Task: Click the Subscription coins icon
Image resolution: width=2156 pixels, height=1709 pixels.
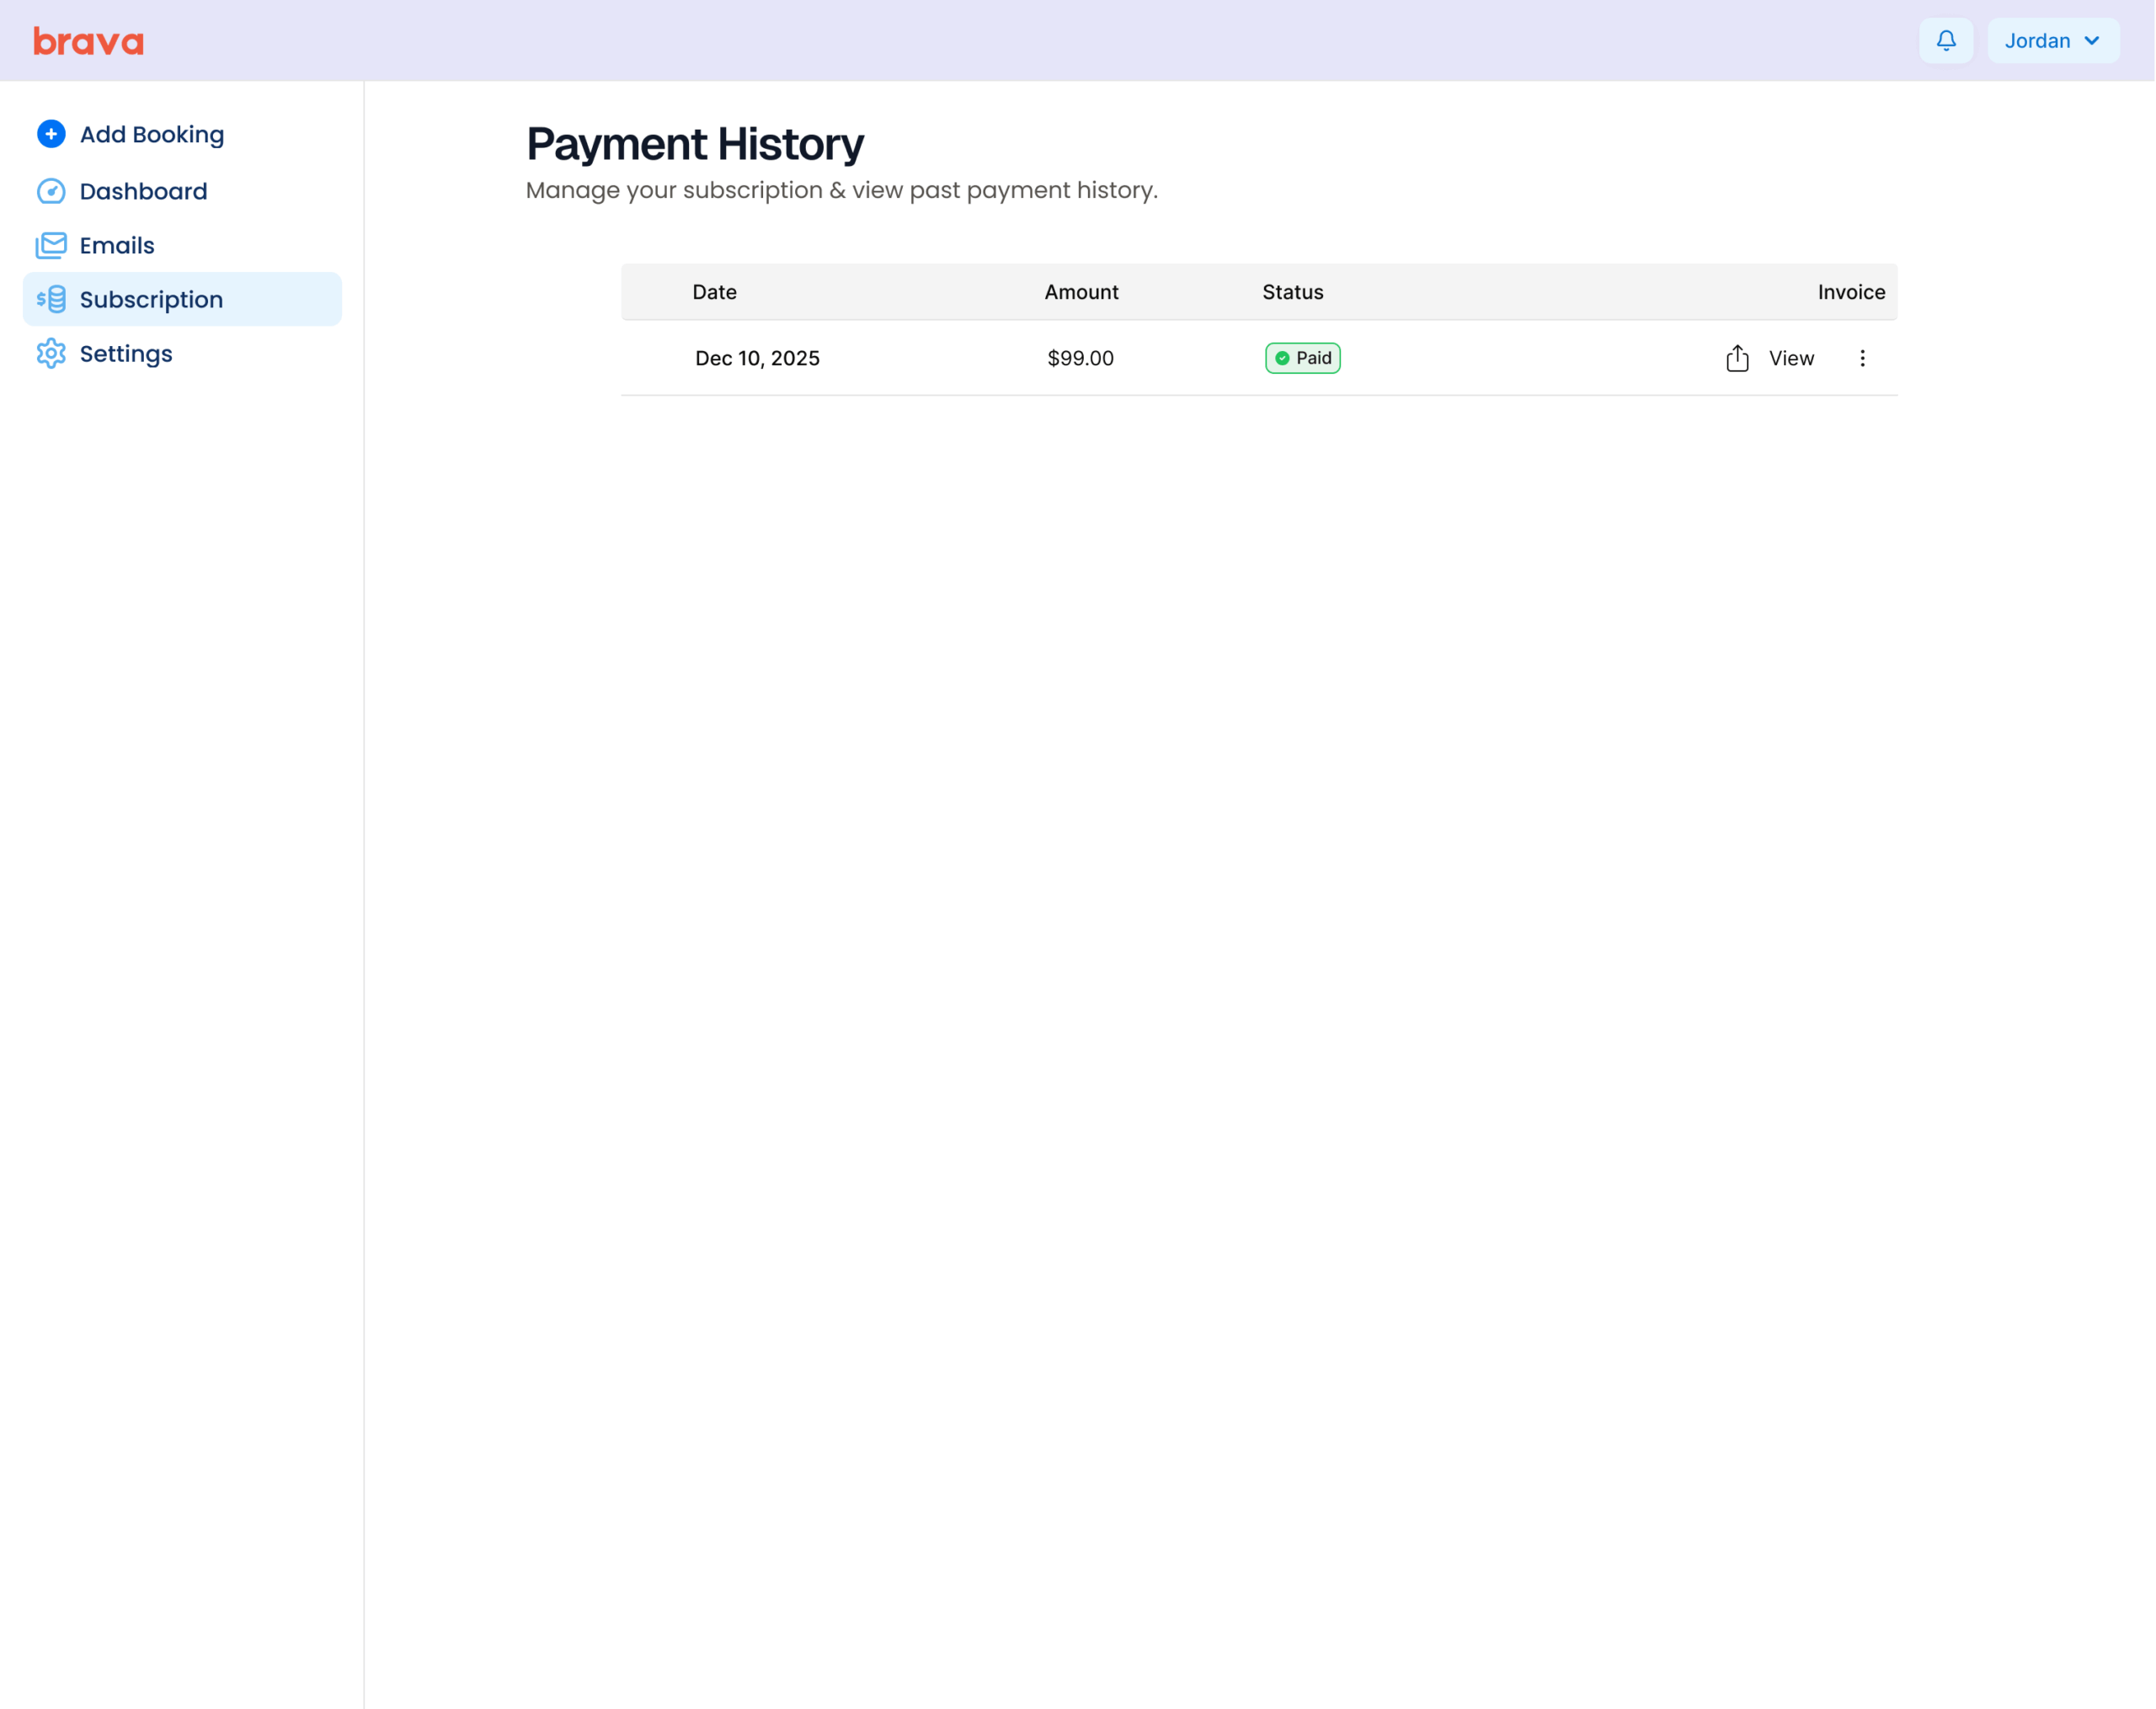Action: tap(51, 299)
